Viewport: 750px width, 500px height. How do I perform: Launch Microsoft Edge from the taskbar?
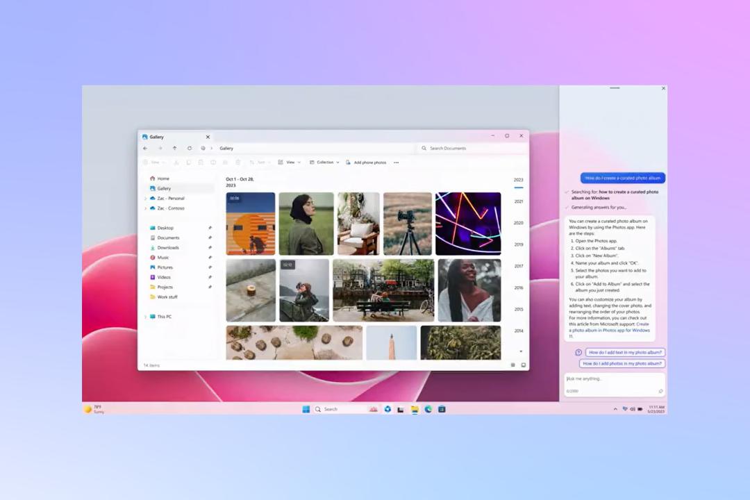click(x=428, y=409)
